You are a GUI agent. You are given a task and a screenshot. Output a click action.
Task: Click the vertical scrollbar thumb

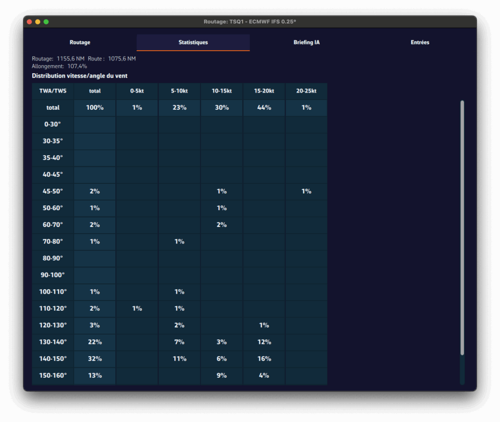[x=462, y=227]
